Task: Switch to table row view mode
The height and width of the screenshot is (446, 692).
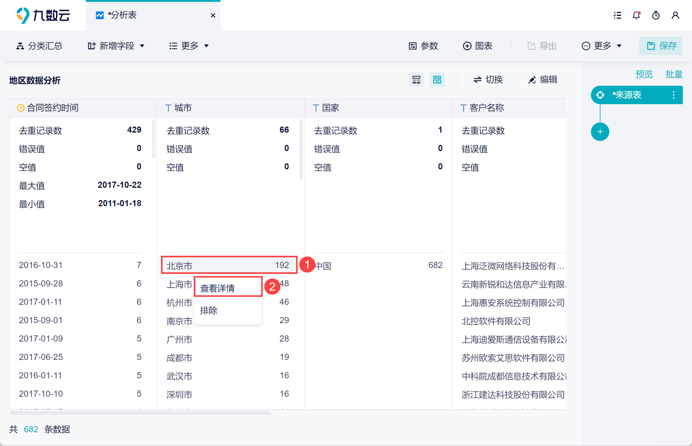Action: 416,80
